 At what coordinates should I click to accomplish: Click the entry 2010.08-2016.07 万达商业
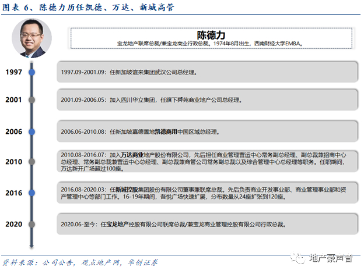(x=207, y=161)
